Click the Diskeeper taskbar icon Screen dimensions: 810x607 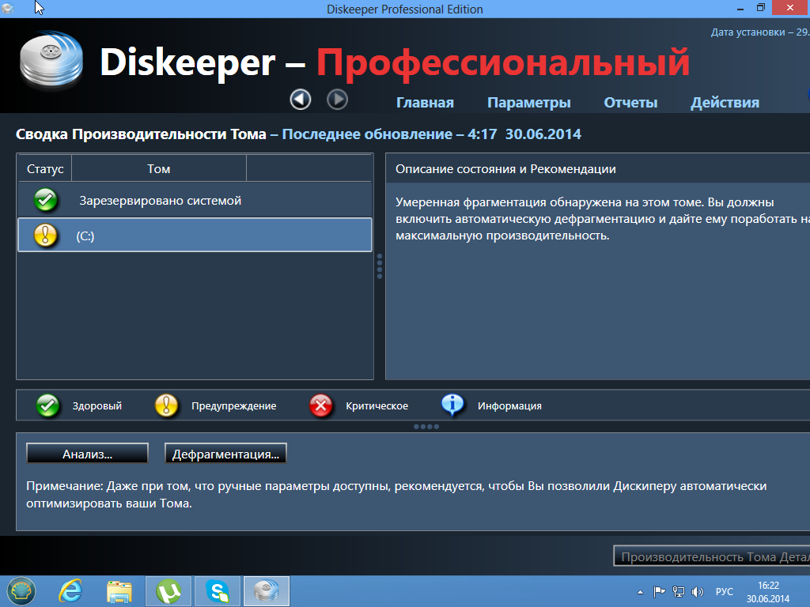pos(267,591)
